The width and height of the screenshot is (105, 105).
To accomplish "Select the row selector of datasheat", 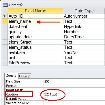I will point(5,27).
